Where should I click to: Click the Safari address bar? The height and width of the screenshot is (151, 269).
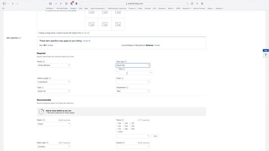(x=134, y=4)
